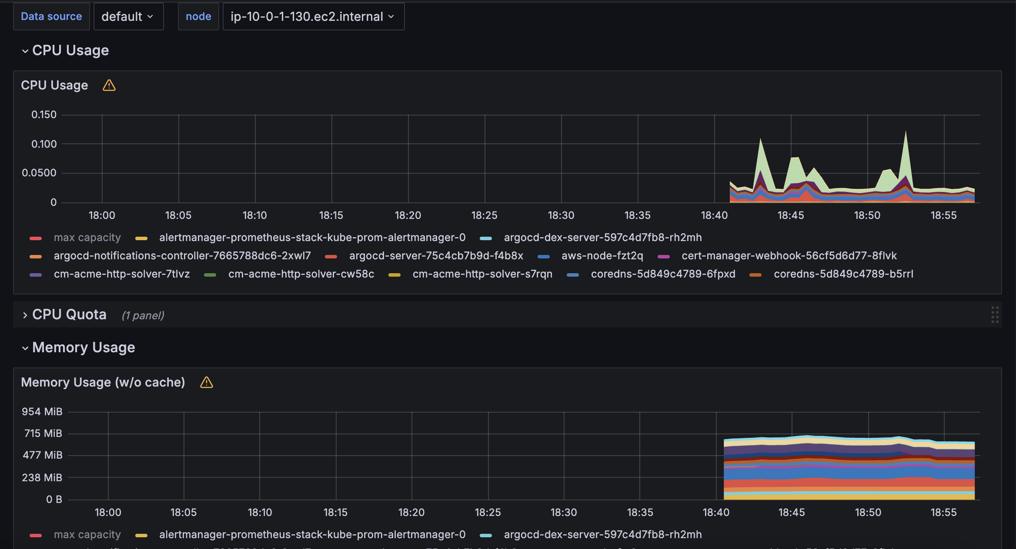Click the cert-manager-webhook-56cf5d6d77-8flvk legend entry
1016x549 pixels.
tap(789, 256)
